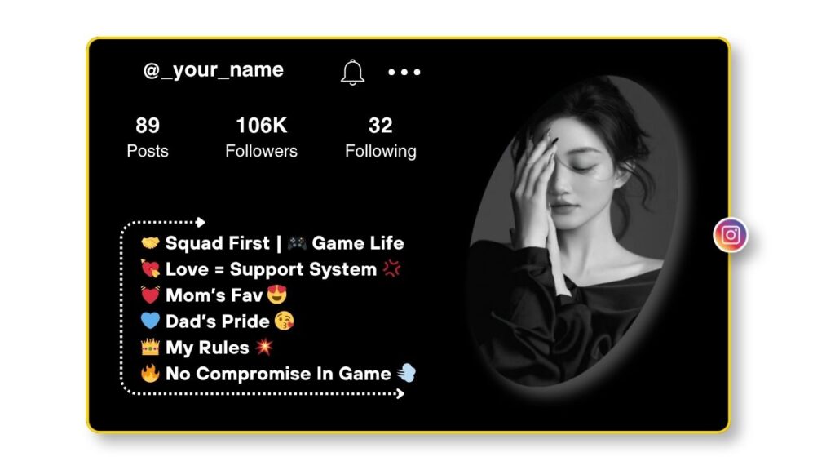Click the heart-with-arrow emoji beside Love

(150, 269)
